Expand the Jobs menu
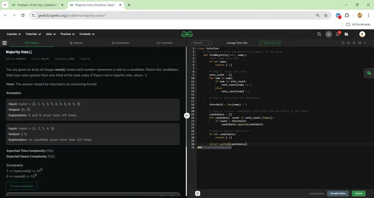 point(51,34)
